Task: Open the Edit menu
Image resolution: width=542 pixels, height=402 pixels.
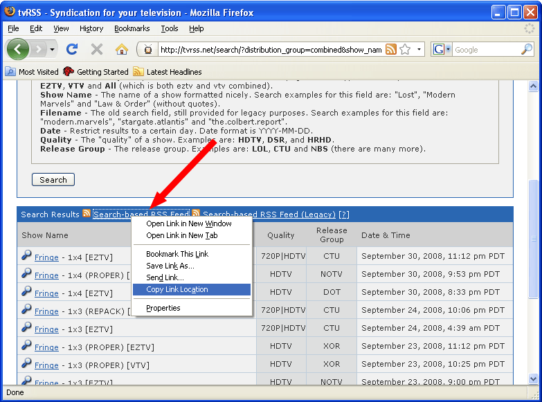Action: [x=36, y=28]
